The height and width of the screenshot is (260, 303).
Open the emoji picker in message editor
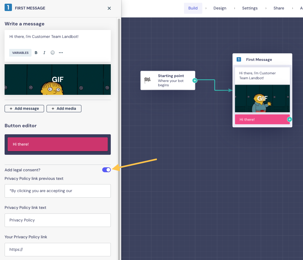[53, 53]
